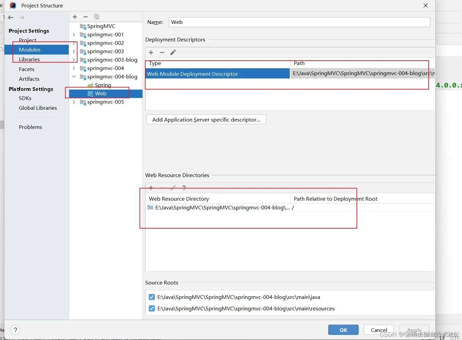Expand the springmvc-003-blog module
462x340 pixels.
point(74,60)
